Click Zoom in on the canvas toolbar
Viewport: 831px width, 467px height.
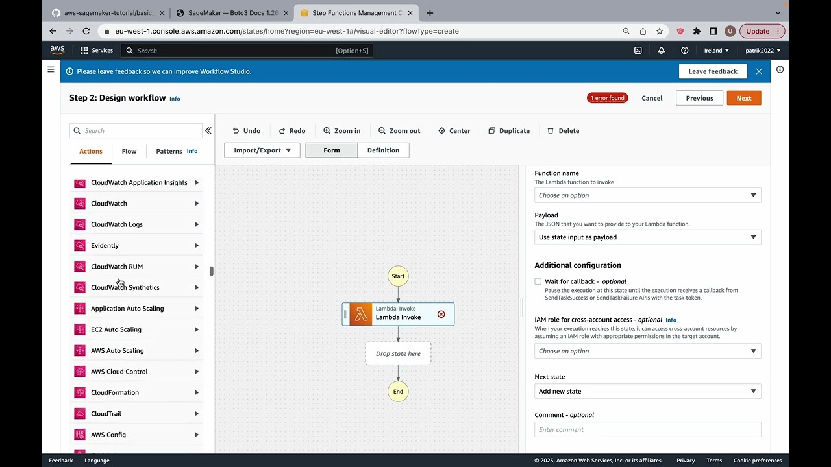pyautogui.click(x=341, y=131)
